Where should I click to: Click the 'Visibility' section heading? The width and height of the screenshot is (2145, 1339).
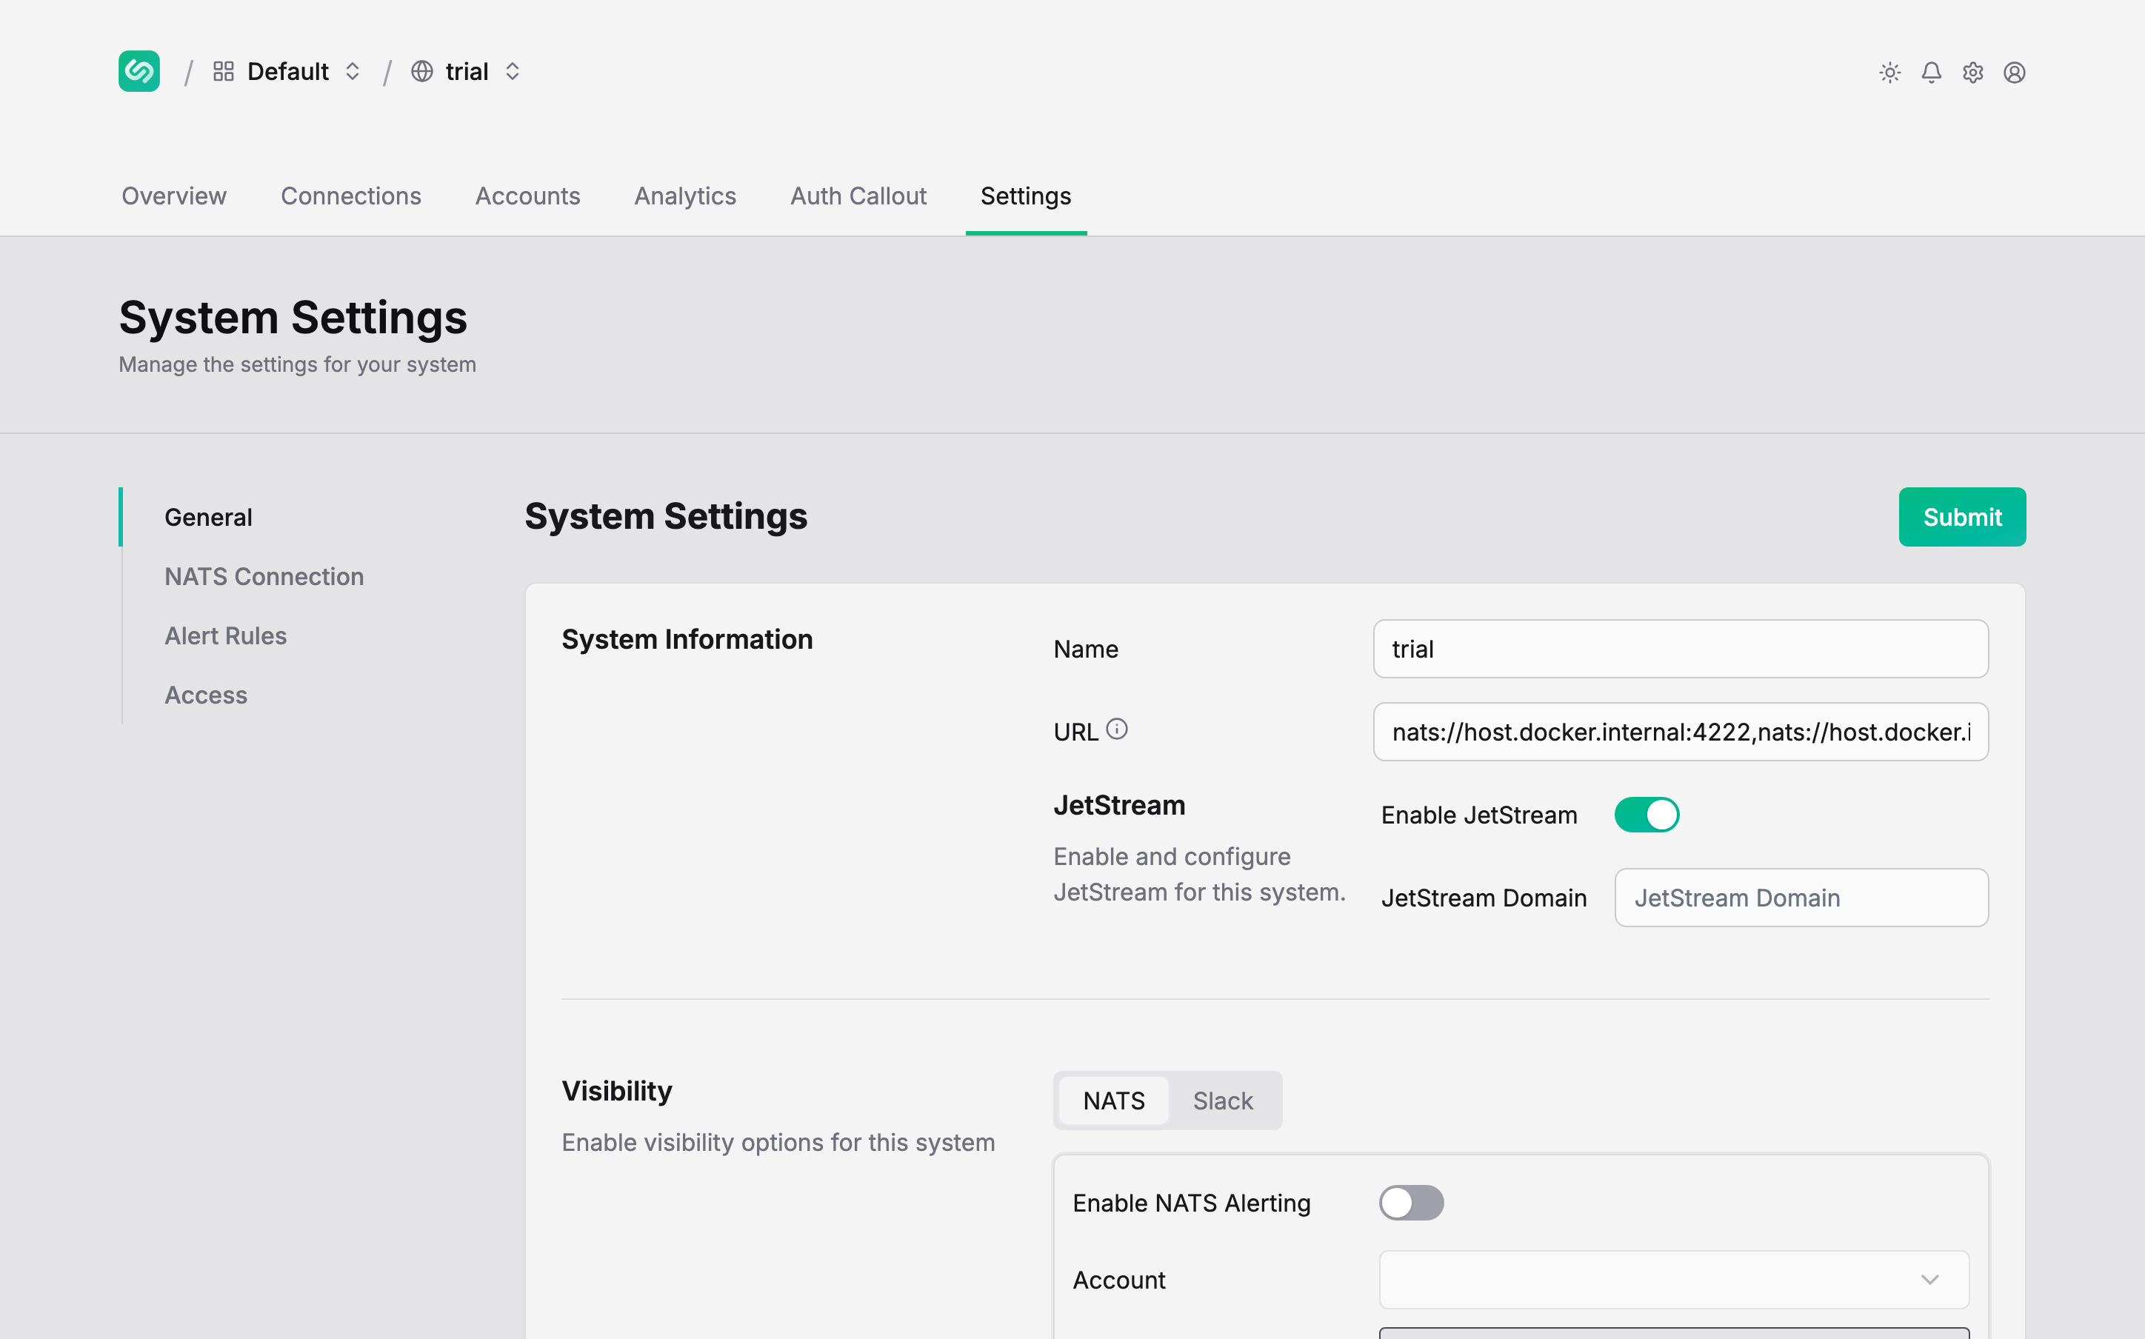coord(617,1091)
